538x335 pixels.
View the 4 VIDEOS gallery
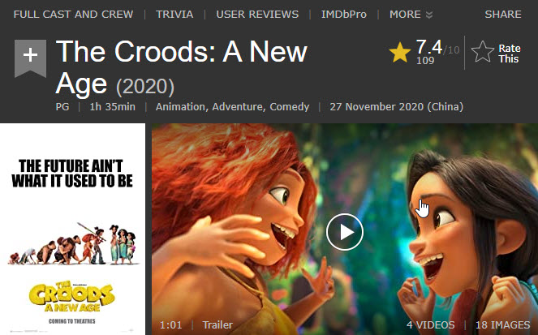pyautogui.click(x=431, y=324)
